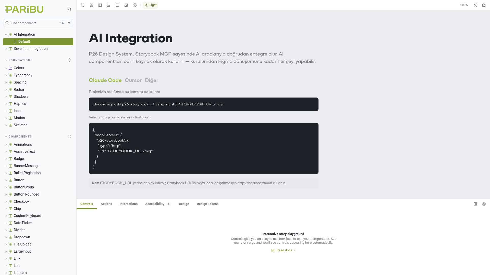
Task: Click the Divider component grid icon
Action: pyautogui.click(x=10, y=230)
